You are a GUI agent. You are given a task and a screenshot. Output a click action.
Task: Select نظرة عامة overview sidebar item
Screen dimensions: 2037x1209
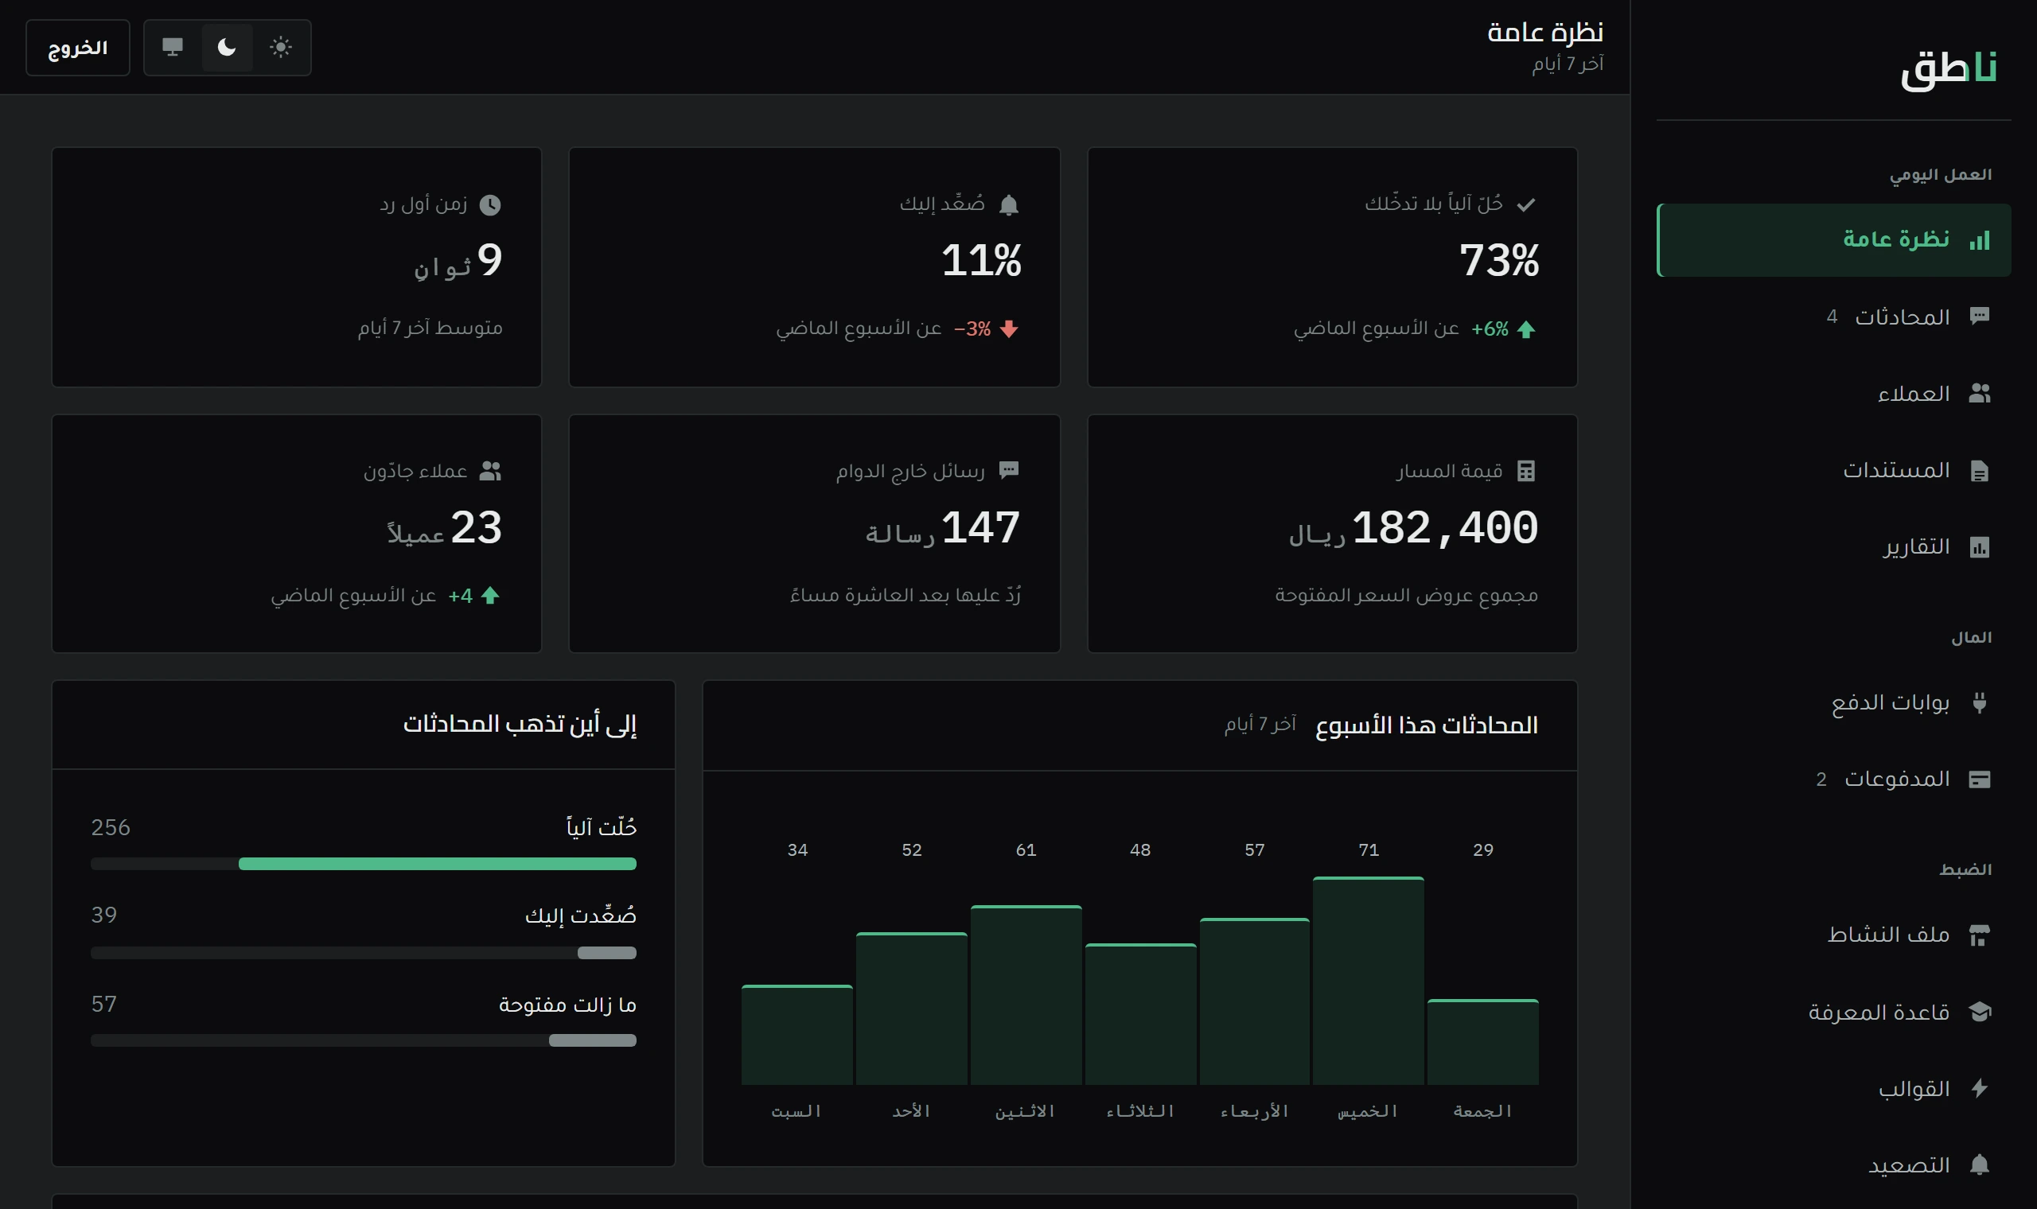pos(1833,240)
